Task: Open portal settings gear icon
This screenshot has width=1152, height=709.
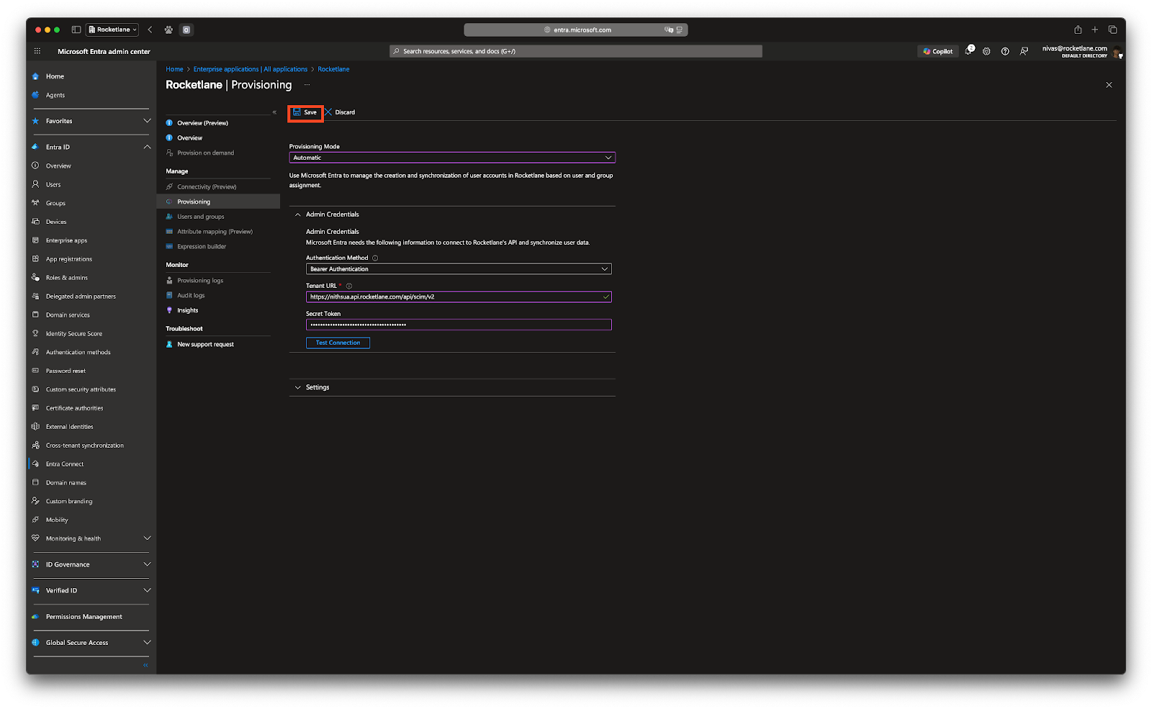Action: 986,51
